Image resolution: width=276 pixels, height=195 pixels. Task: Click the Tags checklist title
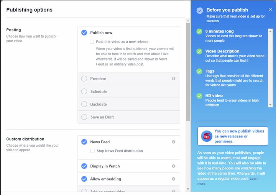point(210,71)
